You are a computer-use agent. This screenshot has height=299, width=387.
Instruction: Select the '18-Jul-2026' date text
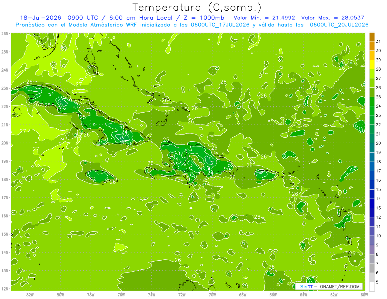click(x=41, y=18)
